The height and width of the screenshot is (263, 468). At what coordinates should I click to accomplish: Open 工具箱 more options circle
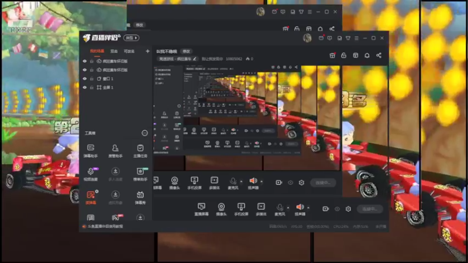click(144, 133)
